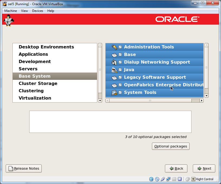221x184 pixels.
Task: Click the optical disc status icon
Action: click(157, 179)
